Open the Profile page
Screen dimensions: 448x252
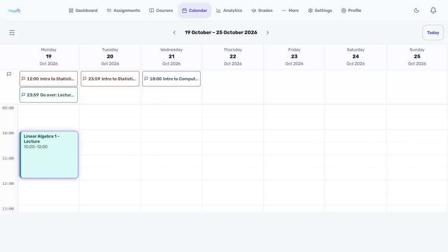point(351,10)
